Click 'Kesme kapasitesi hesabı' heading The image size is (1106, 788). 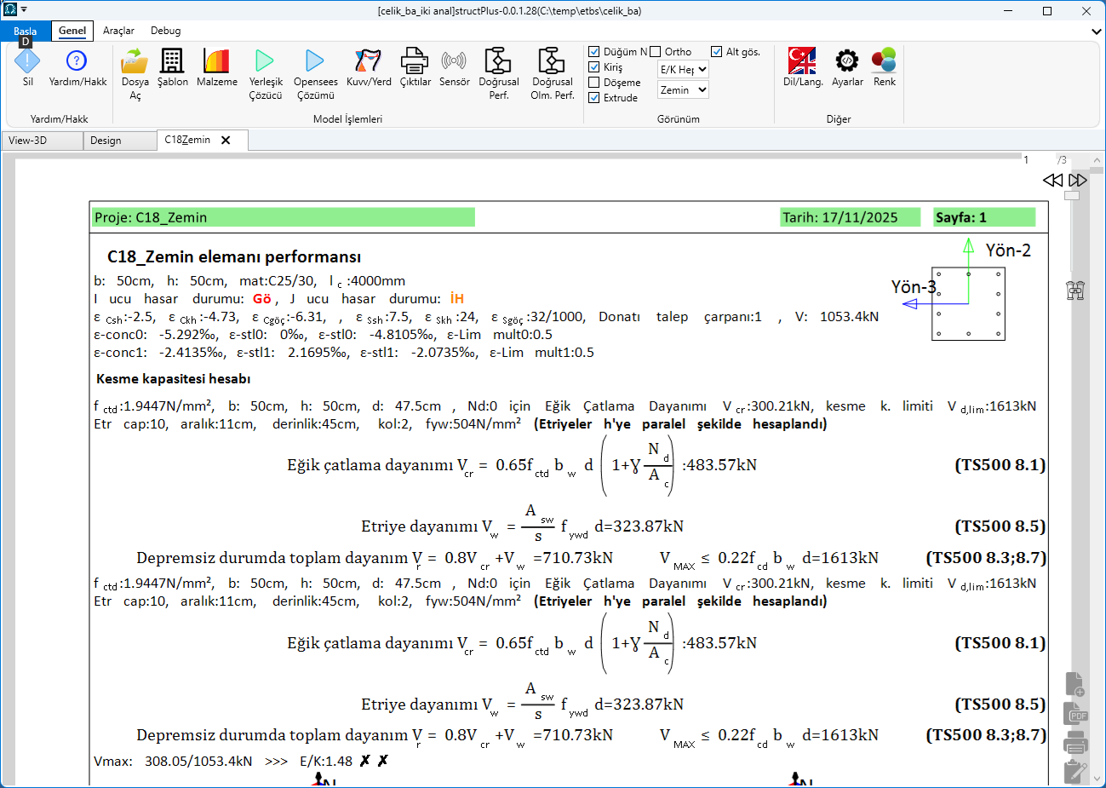(x=173, y=378)
